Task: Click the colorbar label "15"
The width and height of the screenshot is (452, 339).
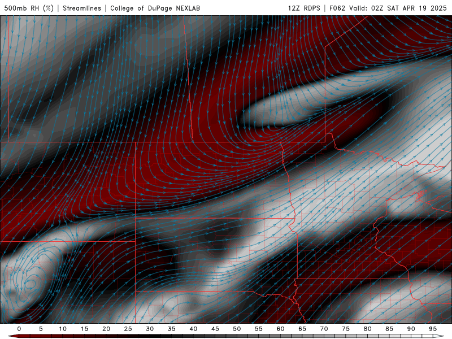Action: click(x=84, y=329)
